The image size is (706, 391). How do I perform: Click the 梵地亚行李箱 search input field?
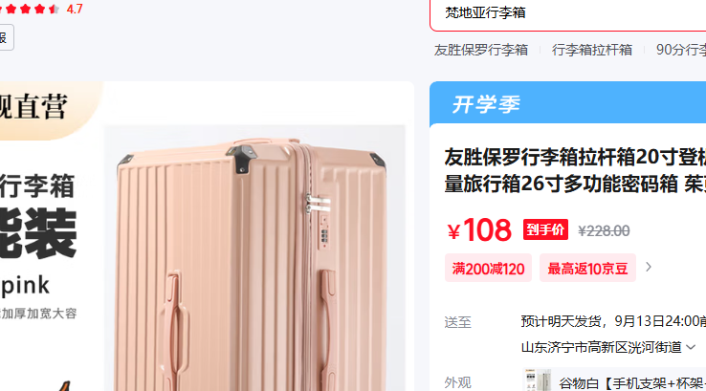click(x=568, y=13)
